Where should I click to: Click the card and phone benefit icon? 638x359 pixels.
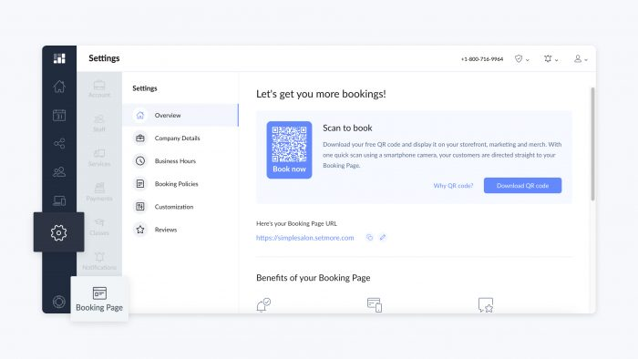click(375, 305)
